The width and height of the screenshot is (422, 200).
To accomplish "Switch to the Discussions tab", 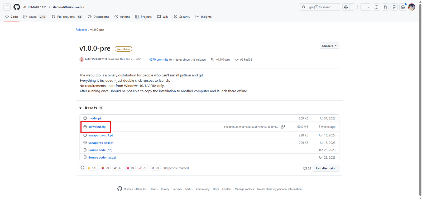I will tap(98, 17).
